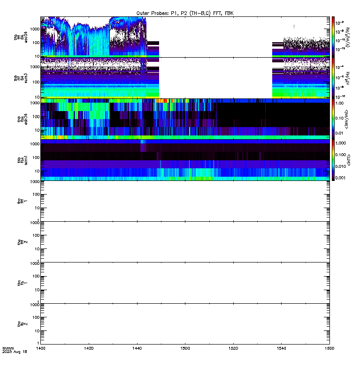
Task: Click the plot title "Outer Probes: P1, P2 (TH-B,C) FFT, FBK"
Action: [x=185, y=14]
